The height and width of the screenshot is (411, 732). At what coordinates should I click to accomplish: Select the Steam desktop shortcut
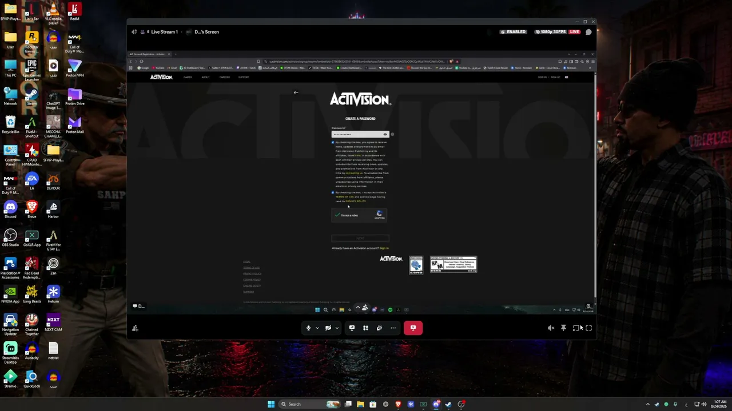tap(32, 96)
